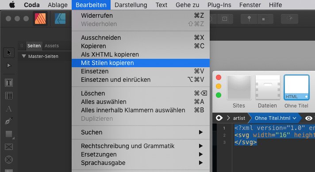315x172 pixels.
Task: Expand Rechtschreibung und Grammatik submenu
Action: point(141,146)
